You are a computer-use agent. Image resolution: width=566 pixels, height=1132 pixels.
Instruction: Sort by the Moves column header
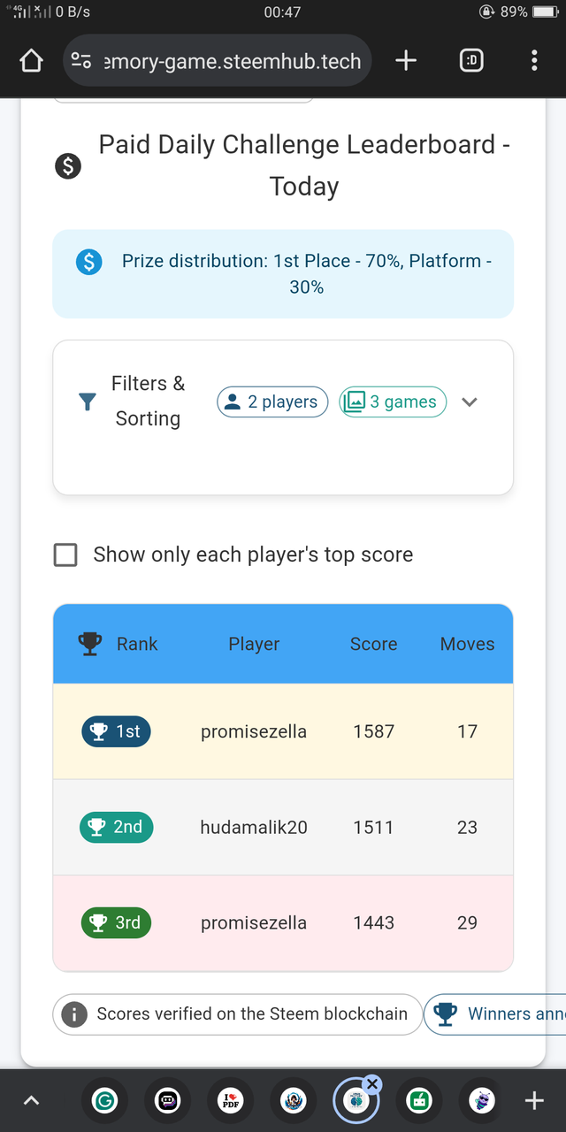pos(467,644)
